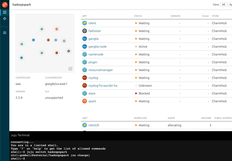232x161 pixels.
Task: Expand the topology map with plus icon
Action: click(x=71, y=69)
